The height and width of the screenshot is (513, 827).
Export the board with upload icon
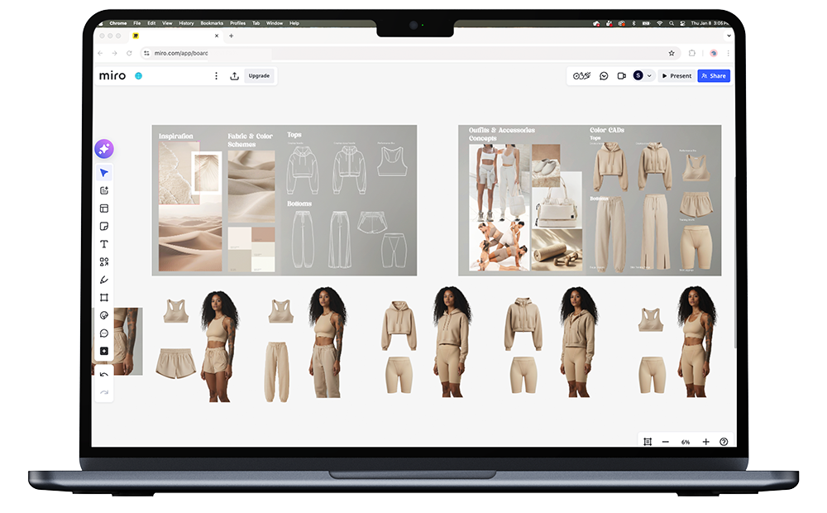tap(234, 76)
